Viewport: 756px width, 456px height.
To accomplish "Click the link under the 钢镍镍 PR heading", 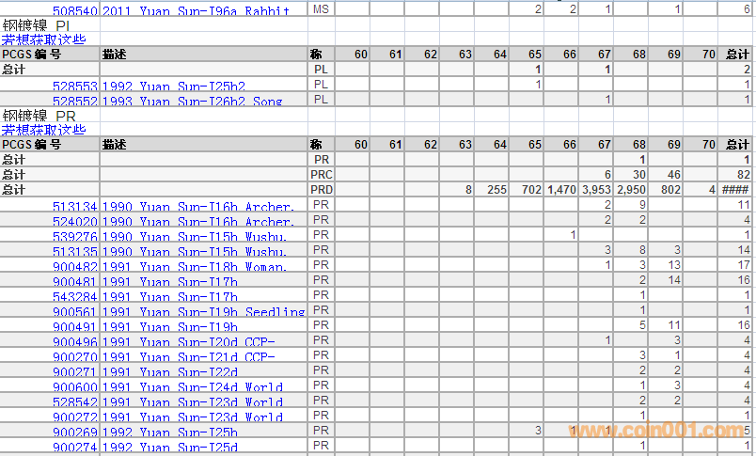I will pos(43,130).
